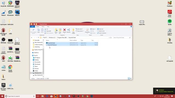Go back with the Back arrow
Viewport: 175px width, 98px height.
click(32, 38)
